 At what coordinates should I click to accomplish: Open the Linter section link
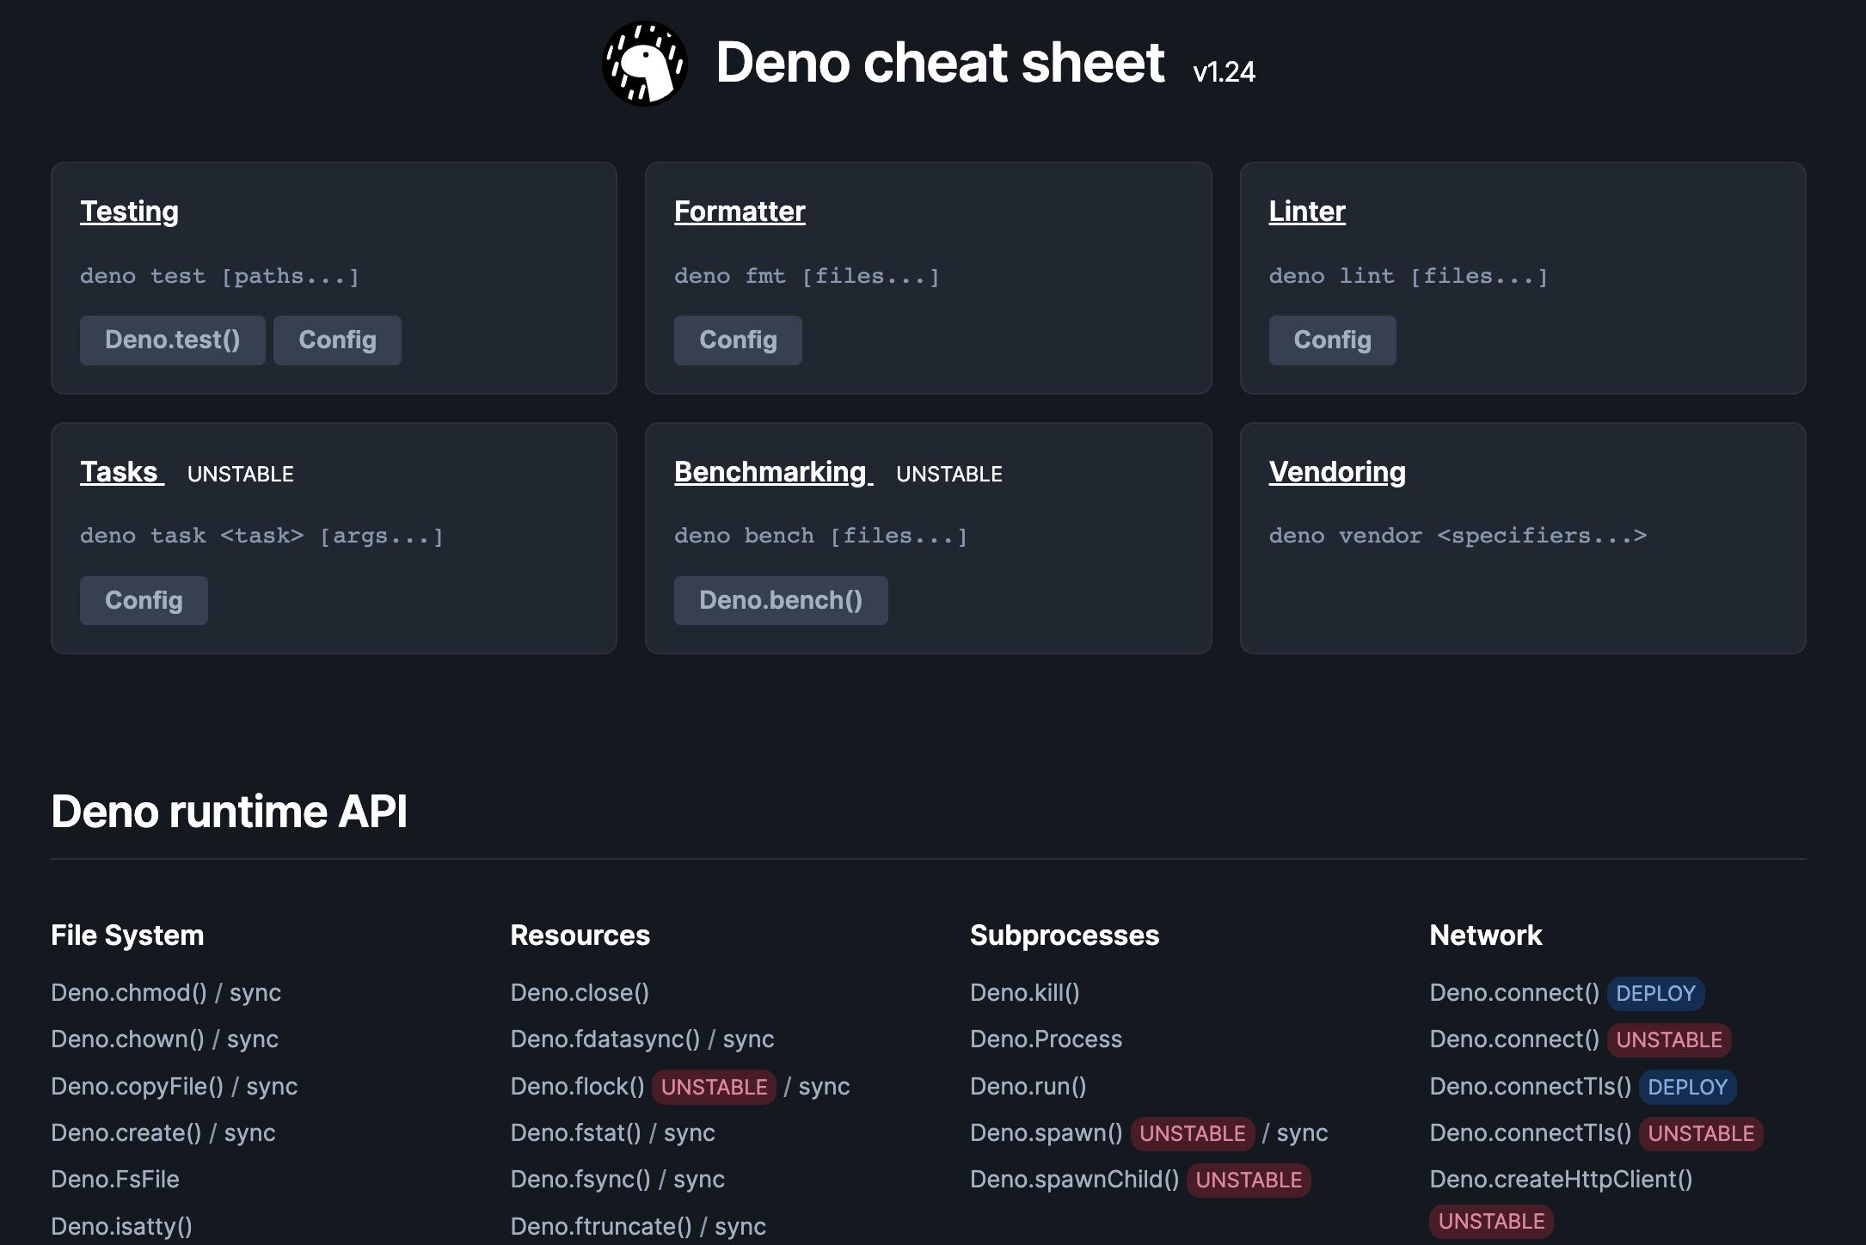pyautogui.click(x=1307, y=211)
